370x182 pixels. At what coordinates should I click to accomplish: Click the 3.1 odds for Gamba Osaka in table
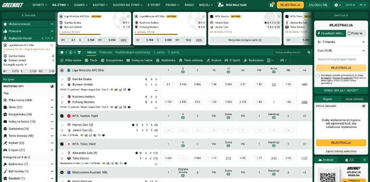[x=168, y=84]
